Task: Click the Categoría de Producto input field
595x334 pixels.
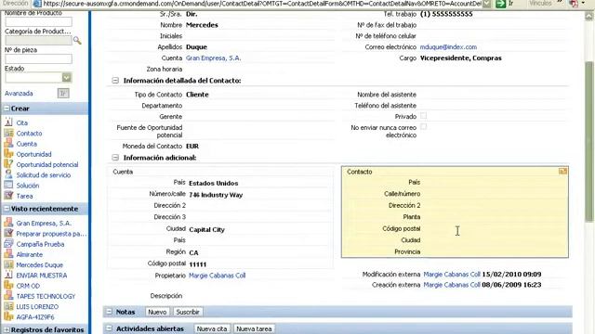Action: pos(38,40)
